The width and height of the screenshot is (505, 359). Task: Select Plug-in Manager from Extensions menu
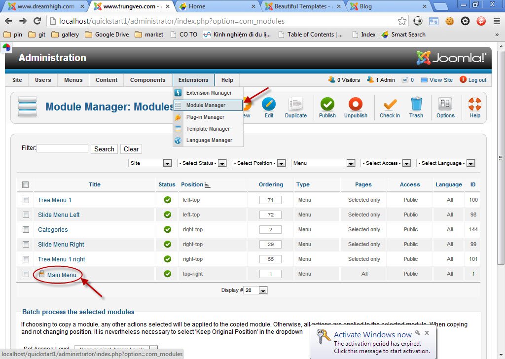[x=204, y=117]
